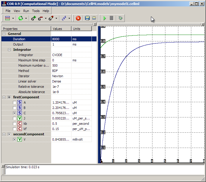Screen dimensions: 206x182
Task: Open the Help menu
Action: 46,11
